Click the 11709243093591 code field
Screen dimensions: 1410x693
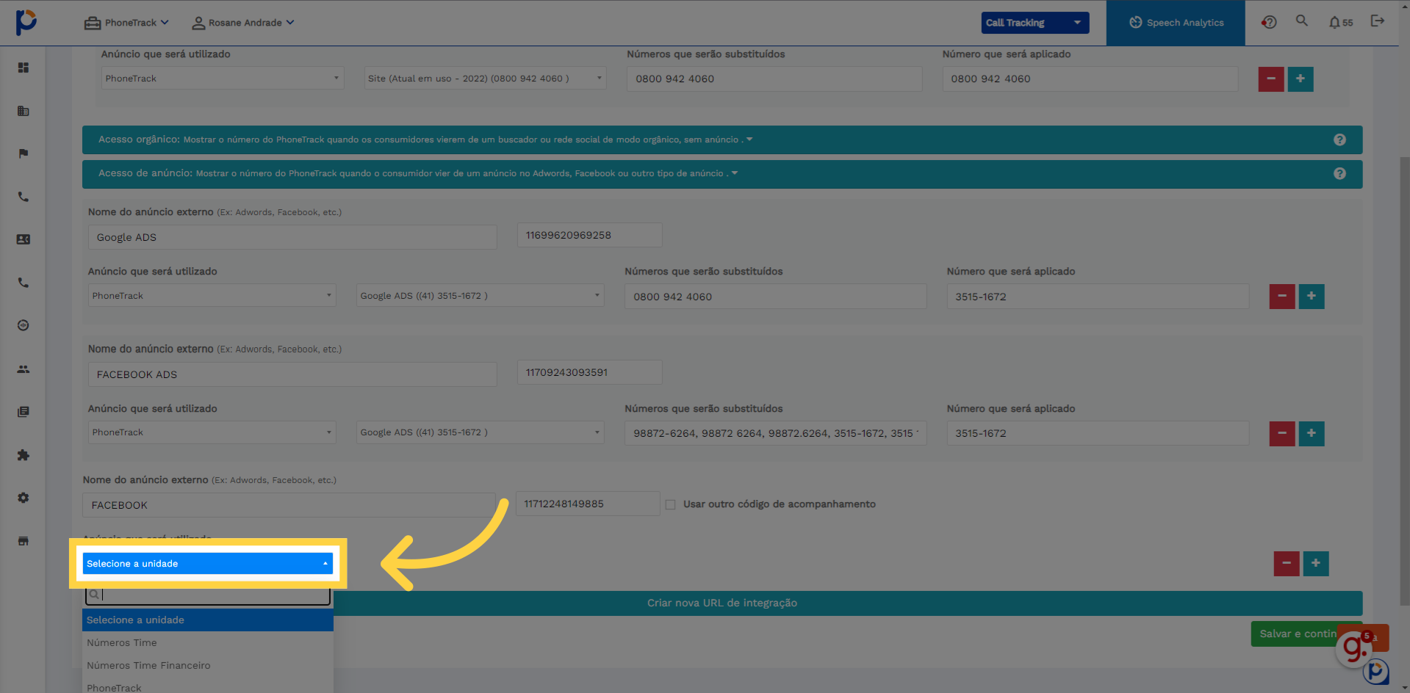[x=589, y=372]
